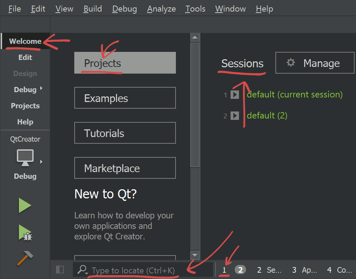Viewport: 356px width, 279px height.
Task: Open the File menu
Action: point(14,9)
